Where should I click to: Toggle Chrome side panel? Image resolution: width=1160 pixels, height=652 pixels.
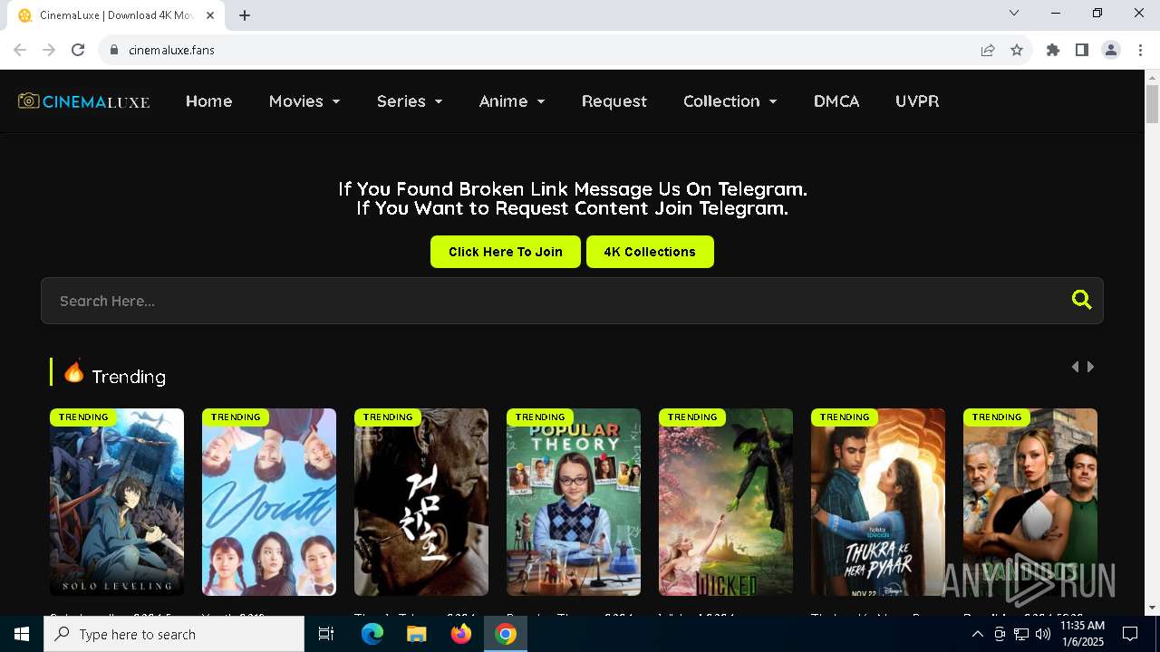pyautogui.click(x=1082, y=50)
